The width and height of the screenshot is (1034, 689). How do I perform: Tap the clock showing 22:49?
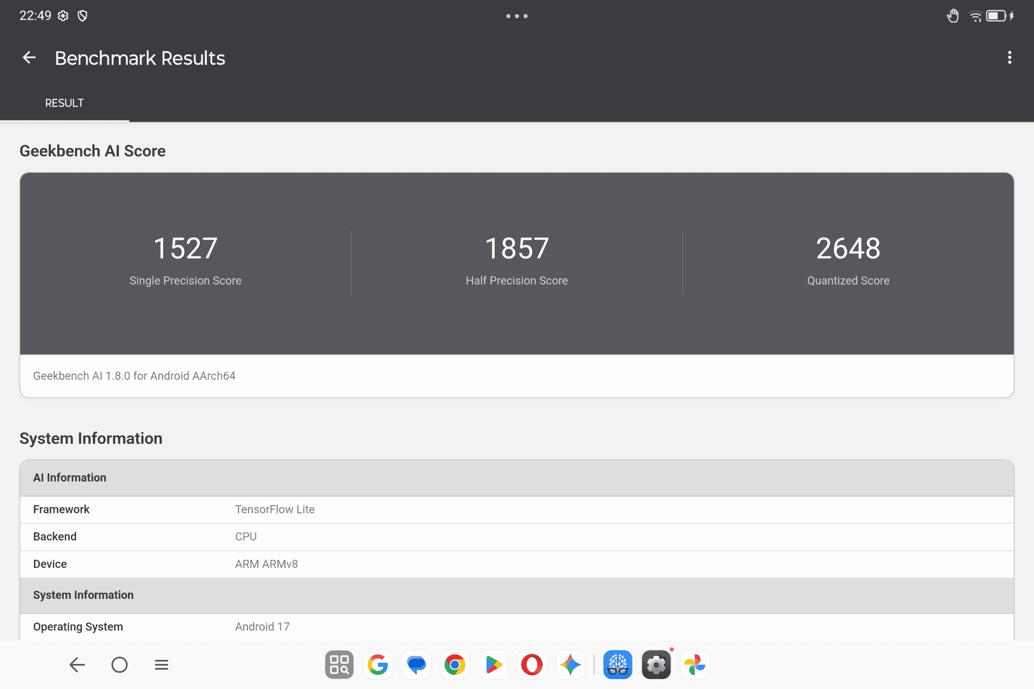[35, 16]
